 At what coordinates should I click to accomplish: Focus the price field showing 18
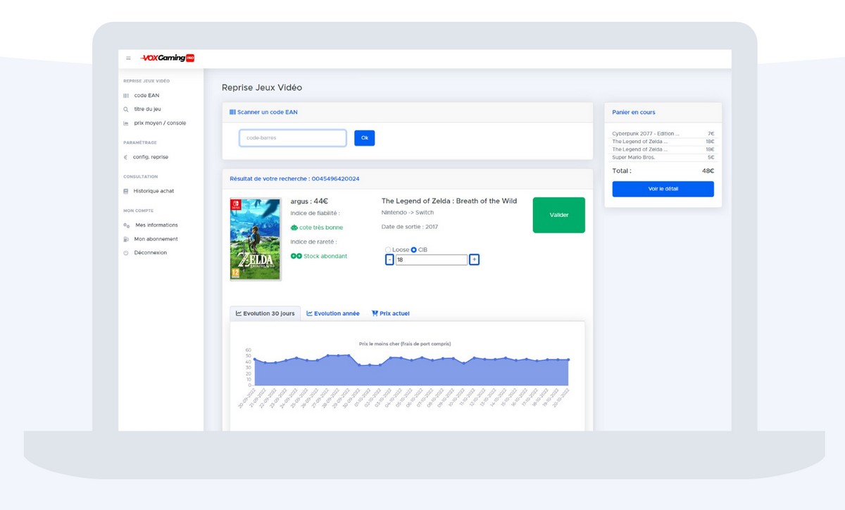432,260
